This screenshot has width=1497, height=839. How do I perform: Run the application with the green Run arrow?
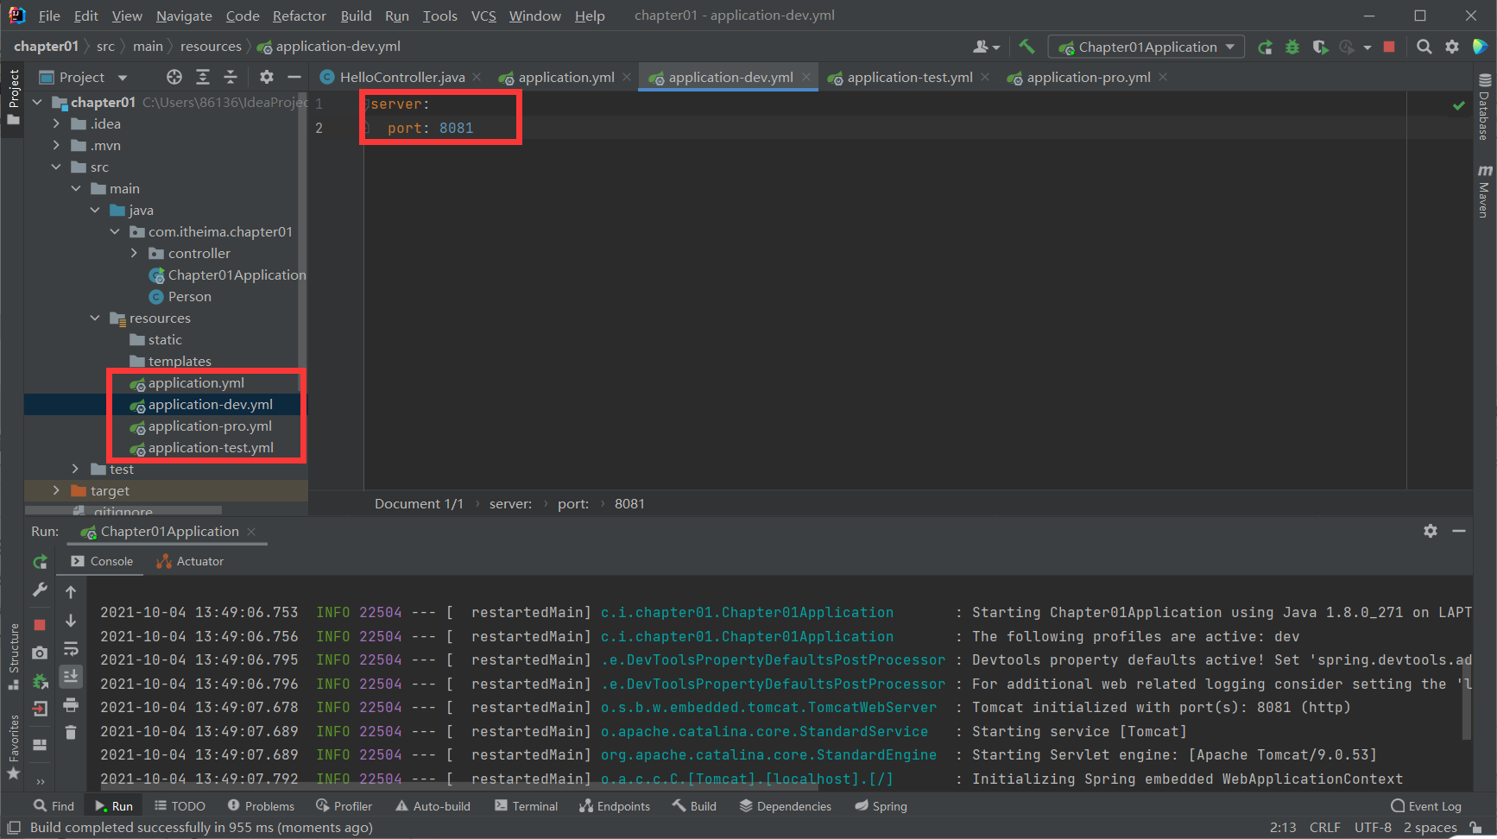click(1265, 47)
